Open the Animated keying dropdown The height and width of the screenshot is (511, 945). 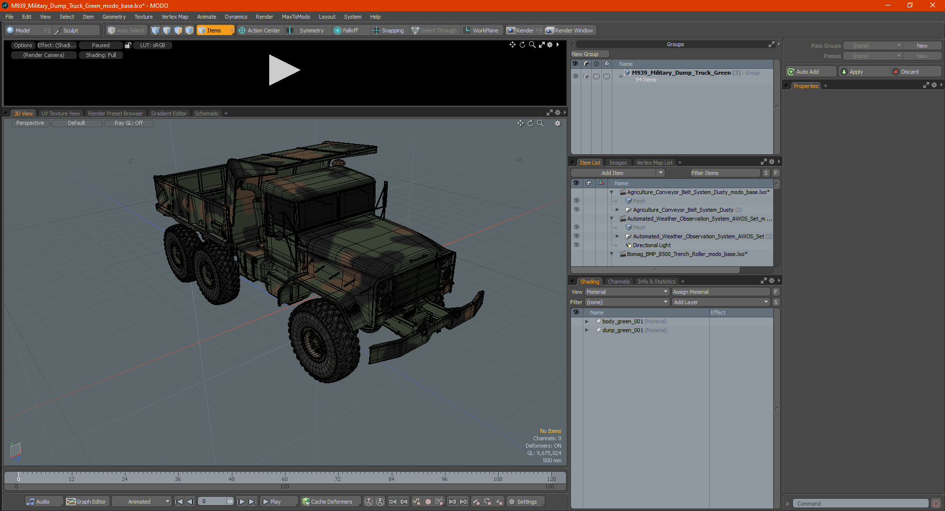click(142, 502)
